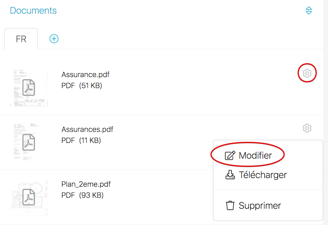Click the pencil edit icon in menu
This screenshot has width=328, height=225.
230,156
